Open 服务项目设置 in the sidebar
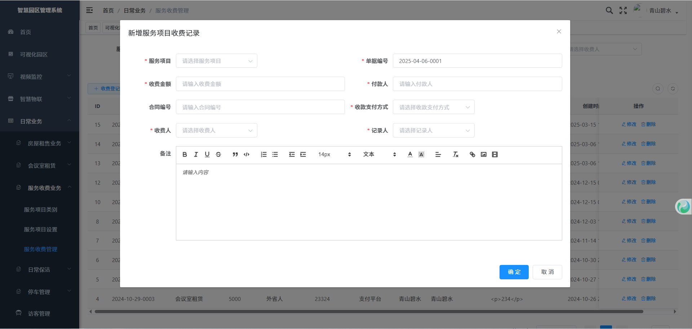 click(41, 229)
